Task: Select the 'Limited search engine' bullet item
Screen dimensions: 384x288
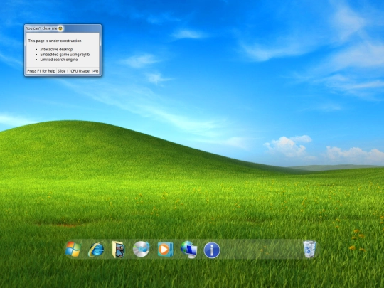Action: pyautogui.click(x=59, y=60)
